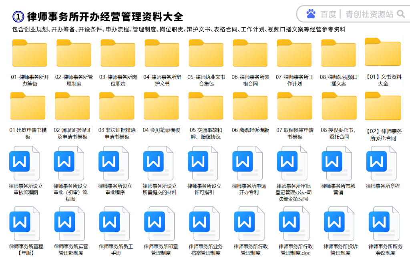Viewport: 410px width, 269px height.
Task: Click the Baidu paw logo
Action: coord(311,14)
